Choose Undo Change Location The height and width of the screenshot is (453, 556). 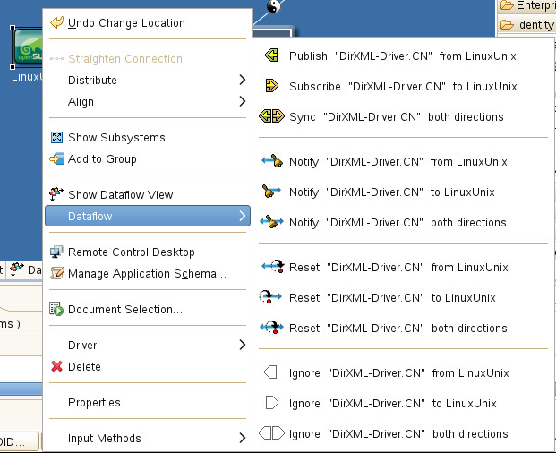point(148,22)
